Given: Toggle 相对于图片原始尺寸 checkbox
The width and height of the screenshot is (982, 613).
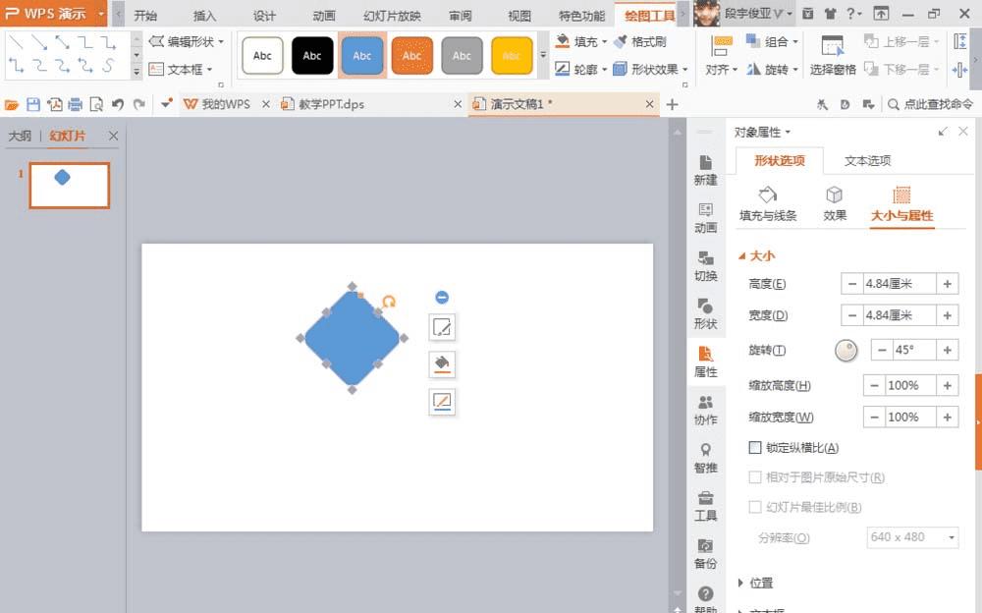Looking at the screenshot, I should [754, 477].
